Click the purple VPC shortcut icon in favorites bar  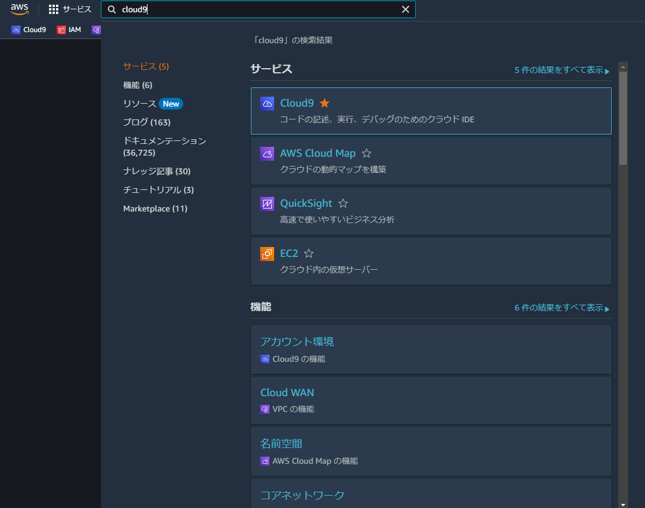pos(96,29)
